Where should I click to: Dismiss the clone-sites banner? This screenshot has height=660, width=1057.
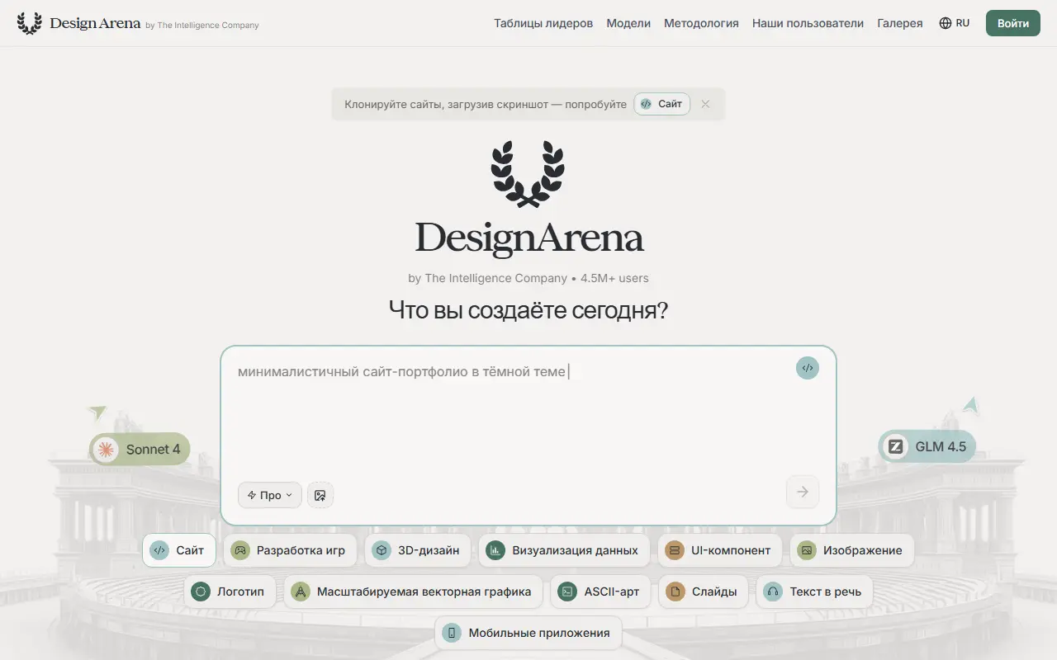point(705,104)
